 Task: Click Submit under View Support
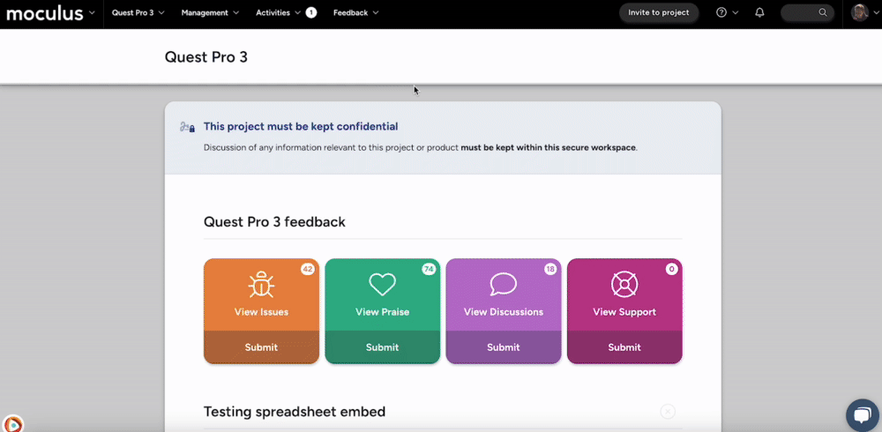coord(624,347)
